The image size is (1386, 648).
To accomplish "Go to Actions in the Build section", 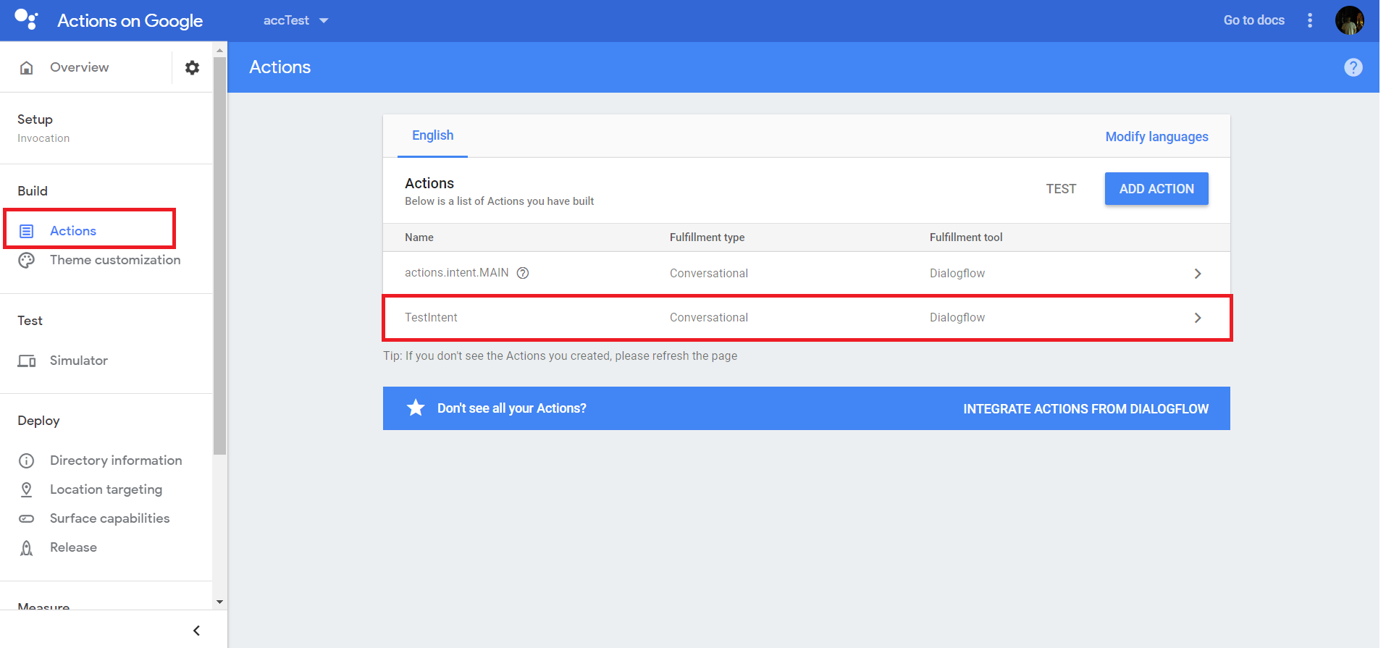I will [x=73, y=231].
